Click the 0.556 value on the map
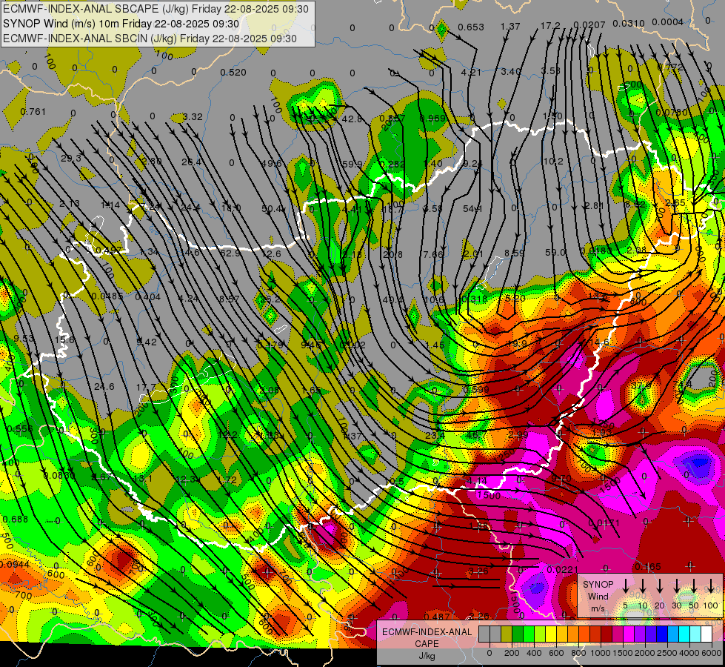 pyautogui.click(x=20, y=428)
